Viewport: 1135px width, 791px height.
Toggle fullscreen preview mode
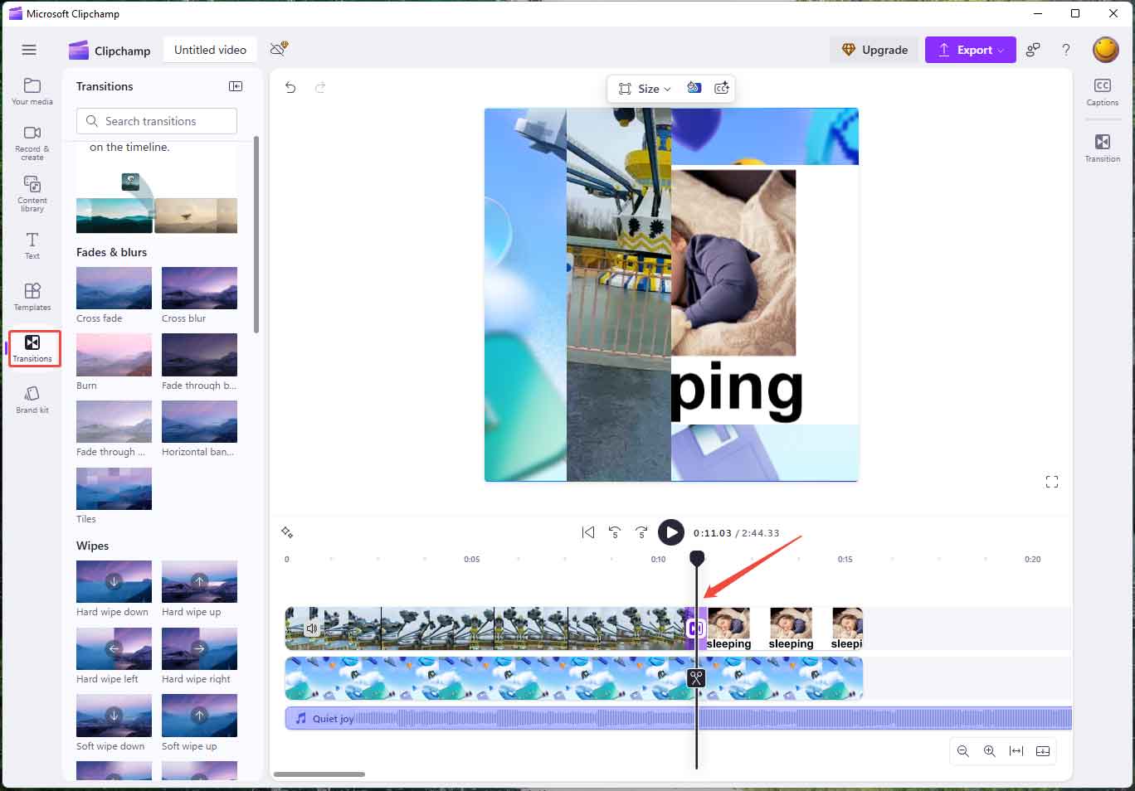(x=1051, y=482)
